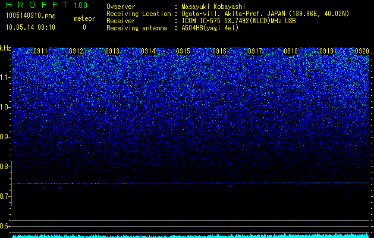Click the kHz axis unit label
Viewport: 374px width, 238px height.
(5, 48)
